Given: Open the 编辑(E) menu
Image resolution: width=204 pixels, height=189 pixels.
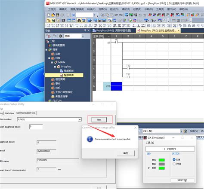Looking at the screenshot, I should [x=63, y=9].
